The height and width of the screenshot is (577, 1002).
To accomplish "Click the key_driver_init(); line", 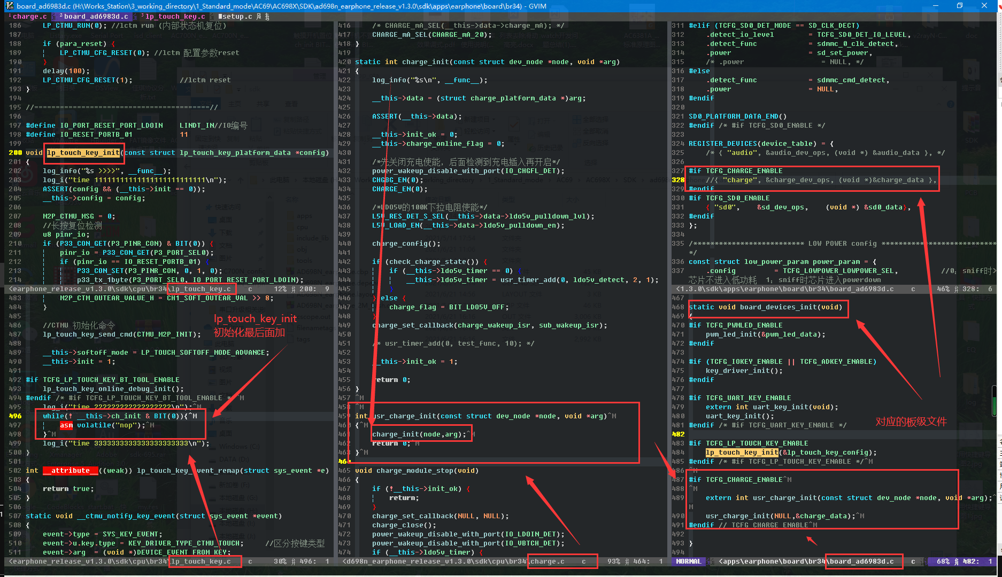I will tap(744, 371).
